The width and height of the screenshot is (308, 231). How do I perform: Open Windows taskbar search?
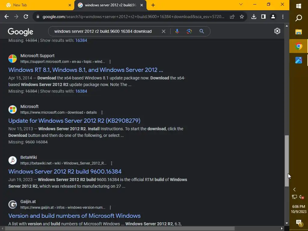299,18
